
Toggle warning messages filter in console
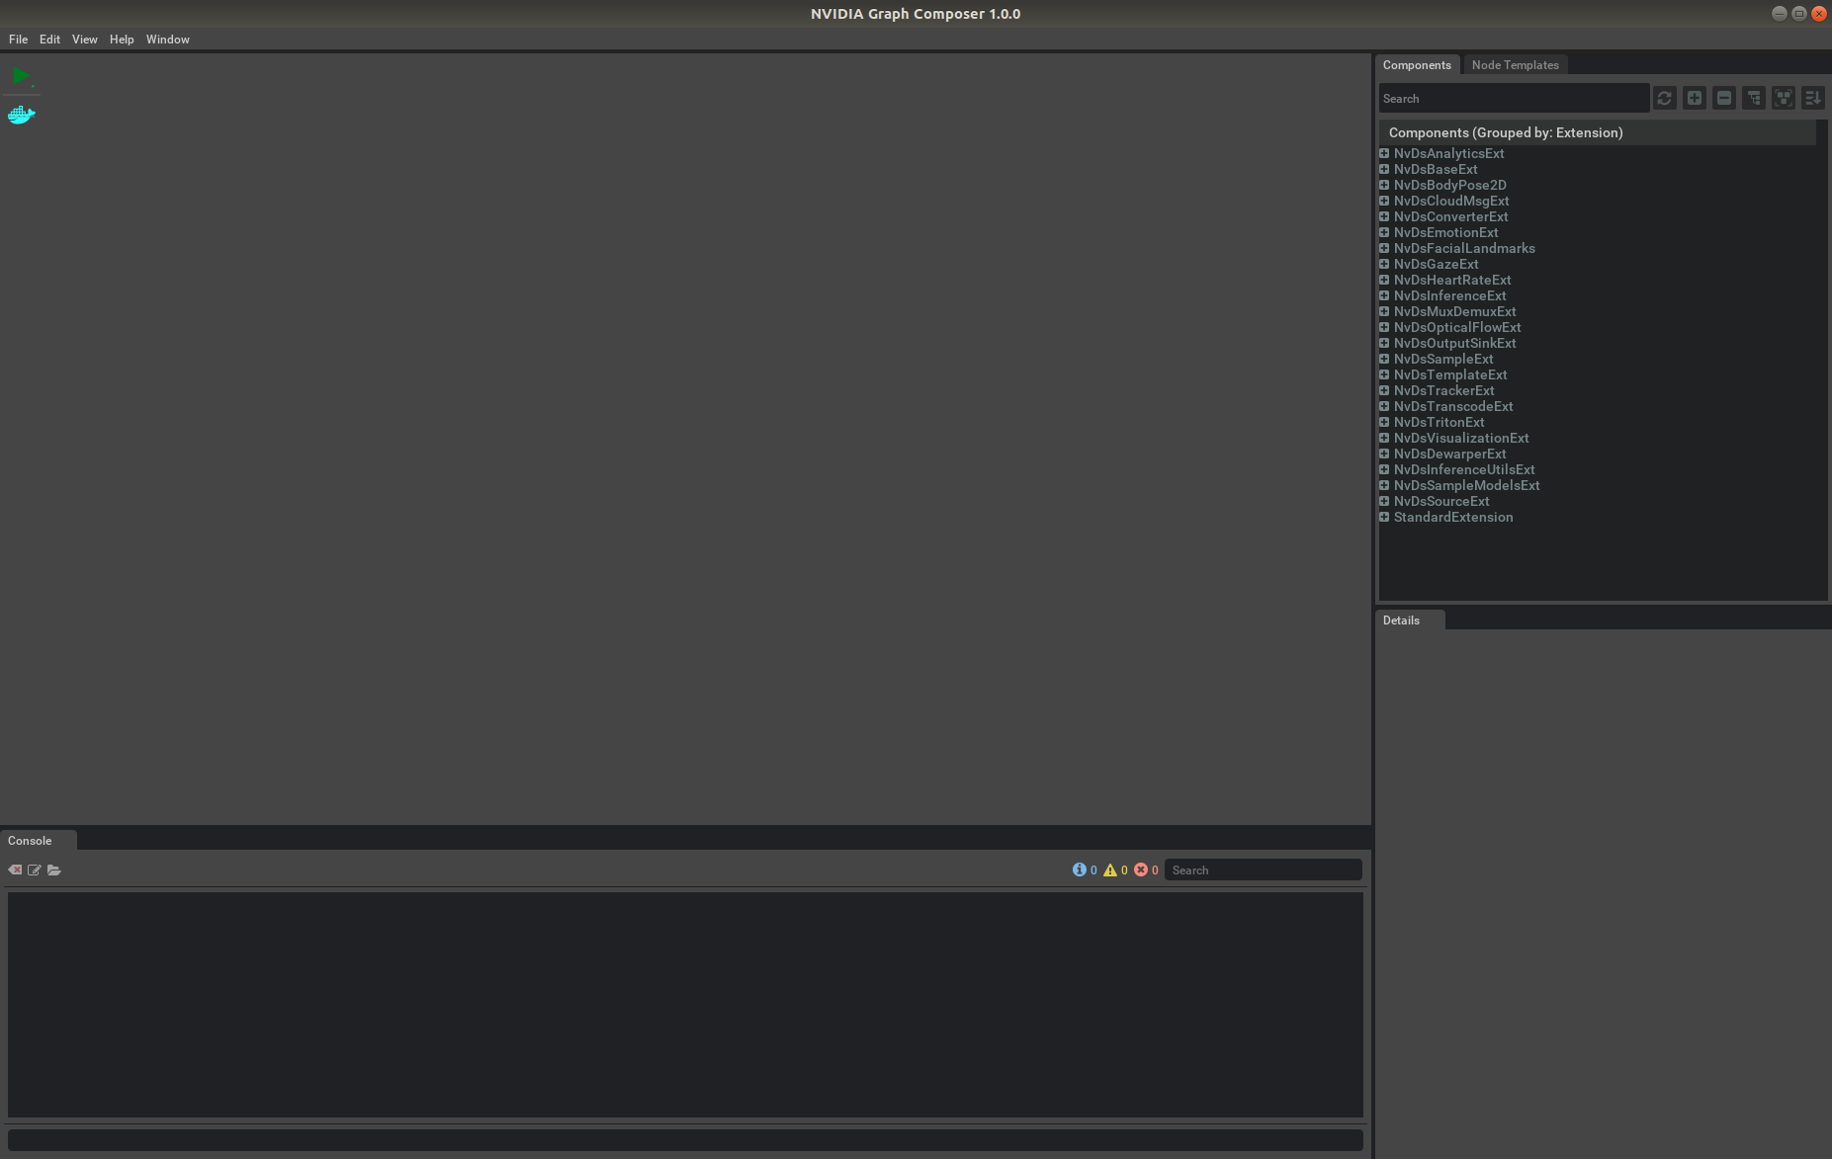[1111, 869]
